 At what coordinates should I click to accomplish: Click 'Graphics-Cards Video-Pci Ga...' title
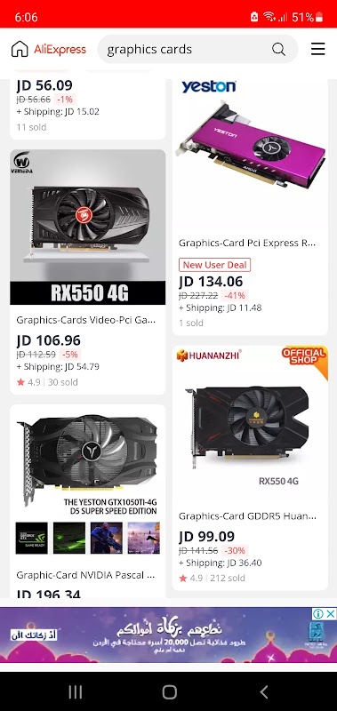(x=86, y=320)
